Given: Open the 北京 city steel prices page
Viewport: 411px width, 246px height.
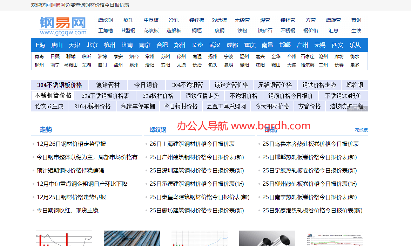Looking at the screenshot, I should pos(92,45).
